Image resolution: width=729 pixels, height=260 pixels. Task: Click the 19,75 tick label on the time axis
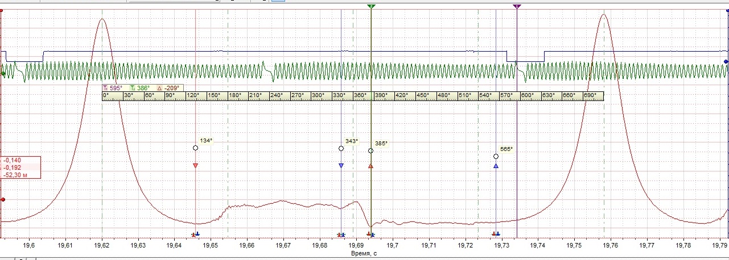point(574,246)
